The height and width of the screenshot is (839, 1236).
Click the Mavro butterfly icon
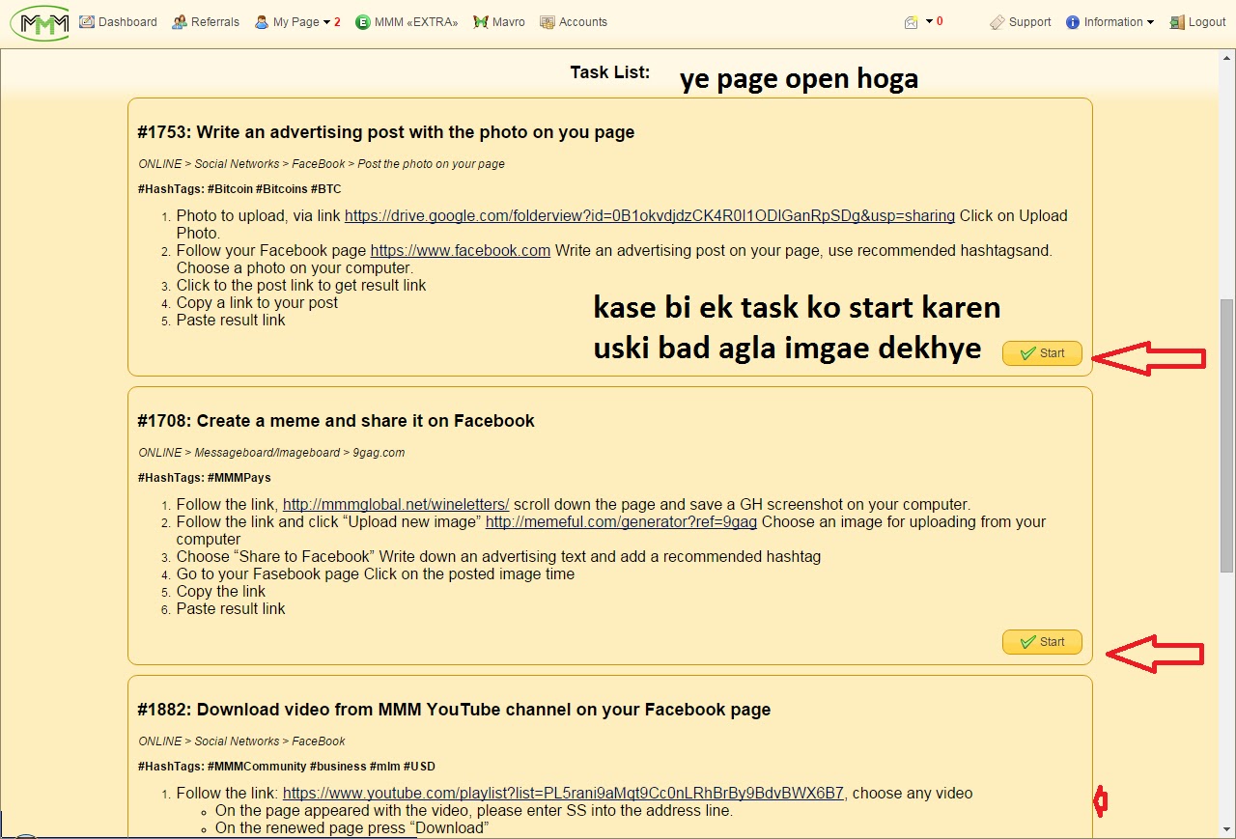point(481,21)
